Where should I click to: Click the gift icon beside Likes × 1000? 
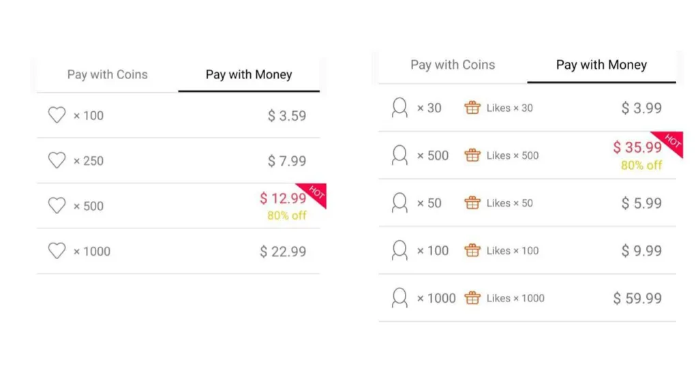[x=472, y=298]
